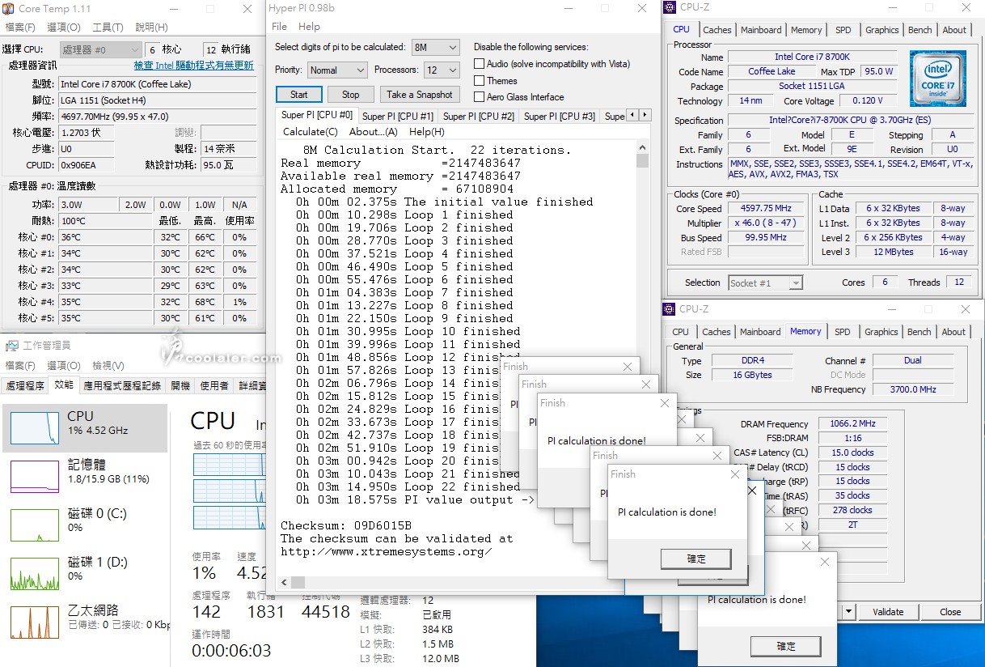The width and height of the screenshot is (985, 667).
Task: Close the frontmost Finish dialog with X
Action: click(734, 474)
